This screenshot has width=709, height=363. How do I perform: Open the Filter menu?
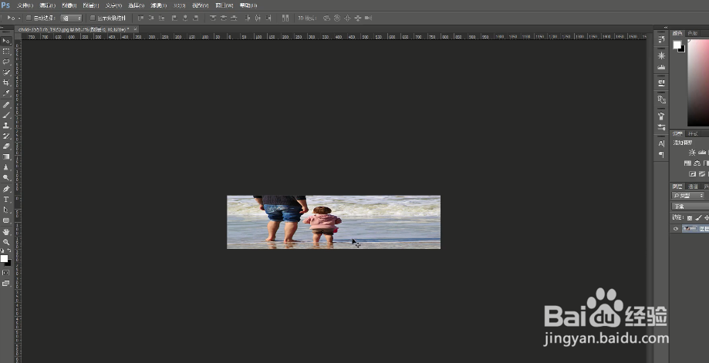[x=158, y=5]
